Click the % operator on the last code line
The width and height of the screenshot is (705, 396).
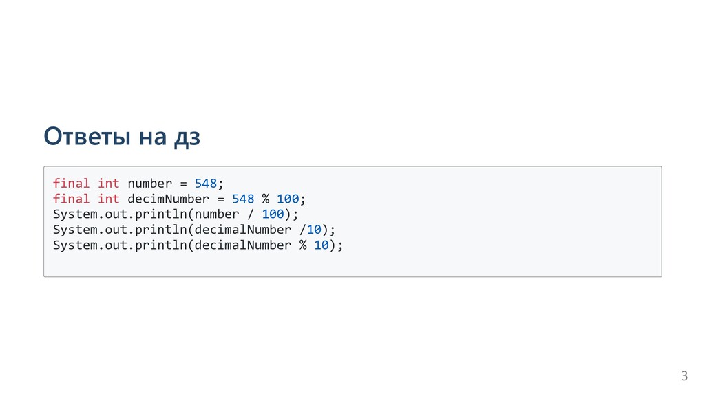click(303, 245)
